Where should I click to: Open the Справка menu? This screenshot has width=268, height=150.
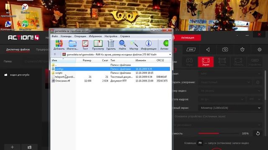coord(125,36)
